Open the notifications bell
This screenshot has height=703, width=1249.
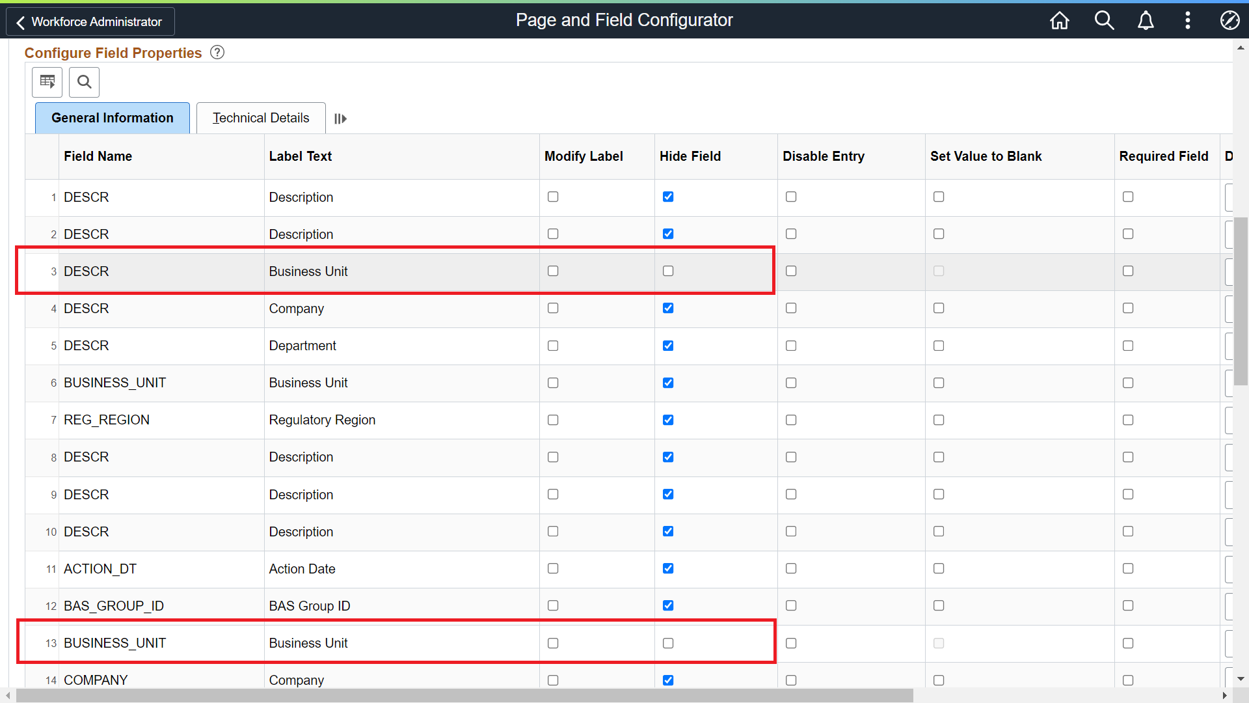click(x=1146, y=21)
